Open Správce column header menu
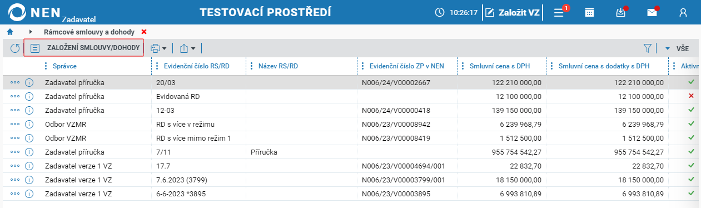 coord(46,66)
